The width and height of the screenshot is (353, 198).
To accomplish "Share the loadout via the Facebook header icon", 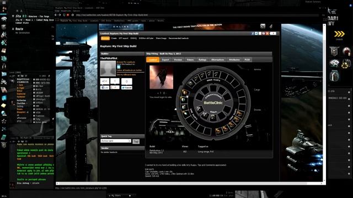I will (x=253, y=34).
